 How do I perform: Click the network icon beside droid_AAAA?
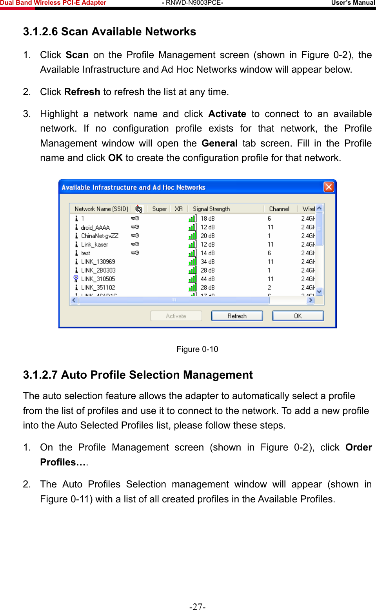[76, 227]
